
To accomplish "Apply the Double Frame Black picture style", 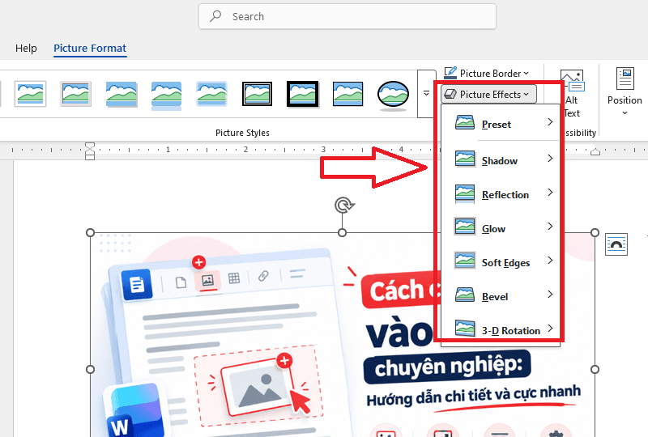I will pyautogui.click(x=257, y=94).
